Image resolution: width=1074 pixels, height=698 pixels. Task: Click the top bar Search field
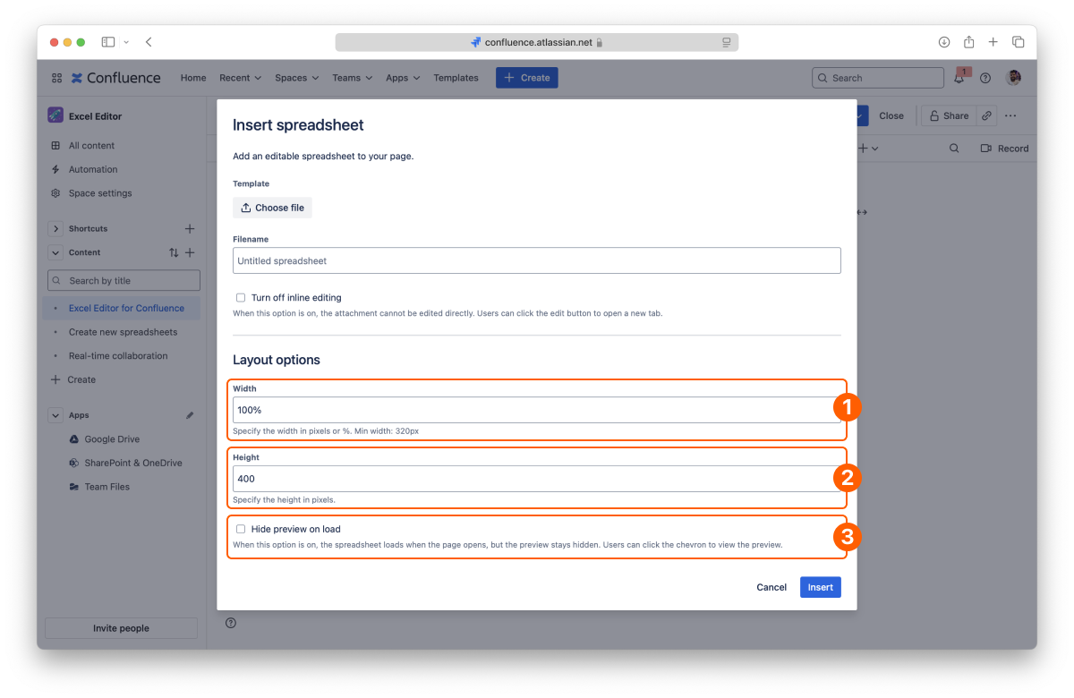point(878,78)
